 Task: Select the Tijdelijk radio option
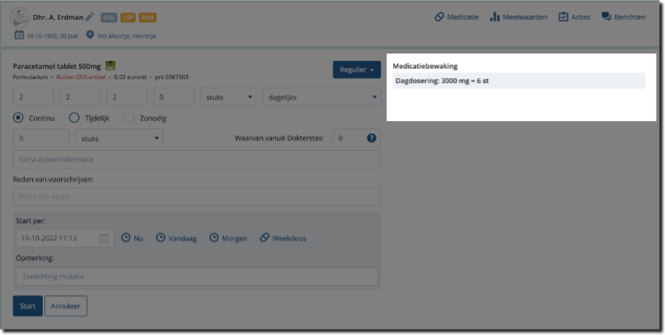pyautogui.click(x=74, y=118)
